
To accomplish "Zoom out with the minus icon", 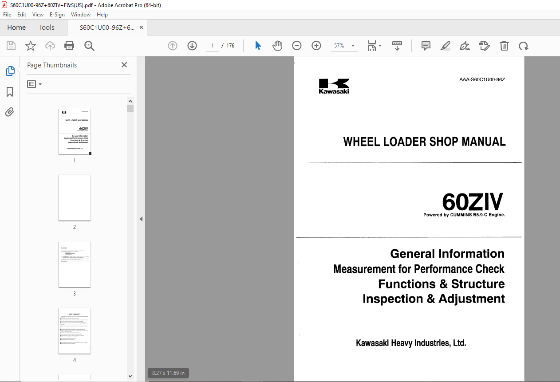I will (x=297, y=46).
